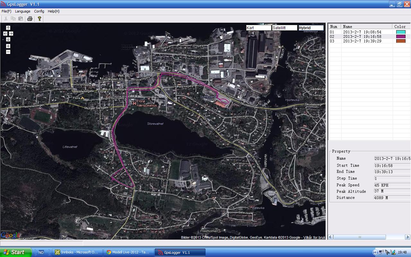Switch the map to Satellitt view
The width and height of the screenshot is (411, 257).
(x=284, y=28)
